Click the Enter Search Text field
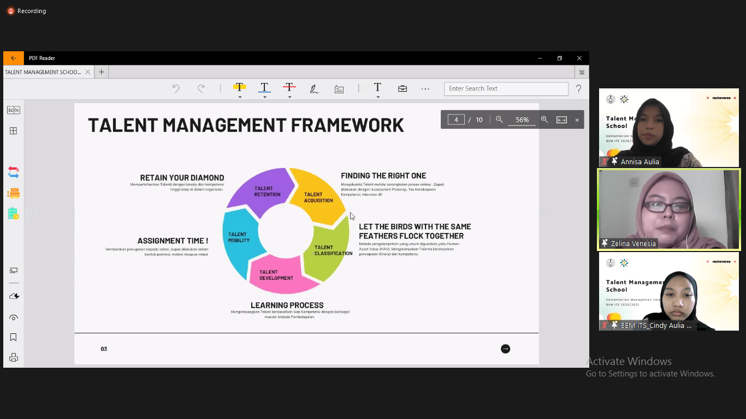This screenshot has height=419, width=746. click(506, 88)
